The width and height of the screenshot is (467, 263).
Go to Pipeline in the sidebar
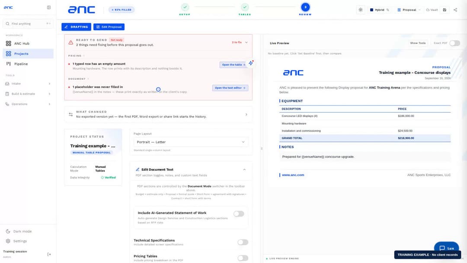click(x=28, y=64)
